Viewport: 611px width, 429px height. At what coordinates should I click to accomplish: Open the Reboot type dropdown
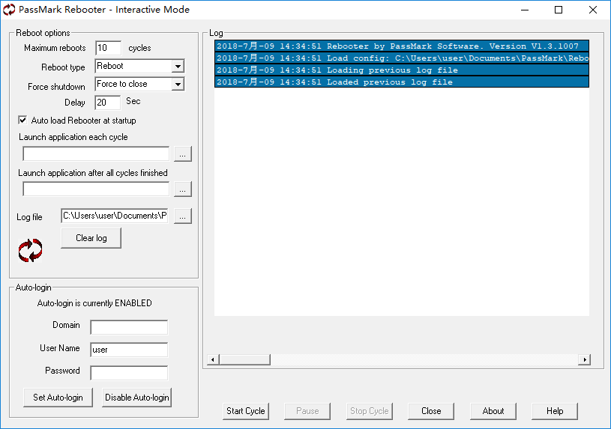coord(177,67)
